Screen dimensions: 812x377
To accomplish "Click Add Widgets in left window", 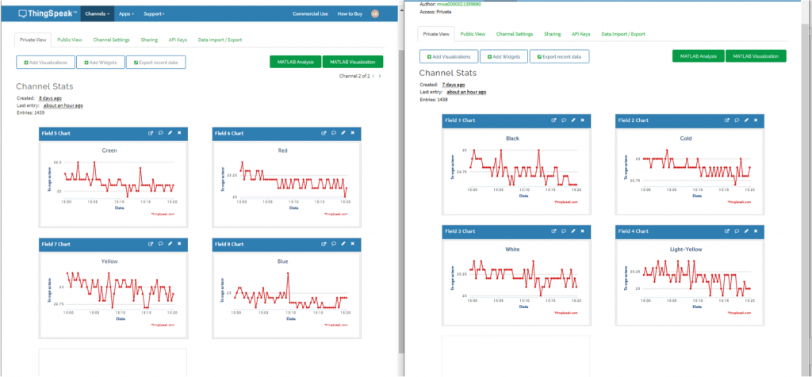I will (x=101, y=62).
